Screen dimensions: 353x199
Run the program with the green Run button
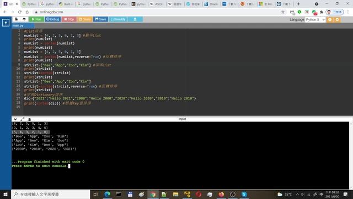pos(36,19)
